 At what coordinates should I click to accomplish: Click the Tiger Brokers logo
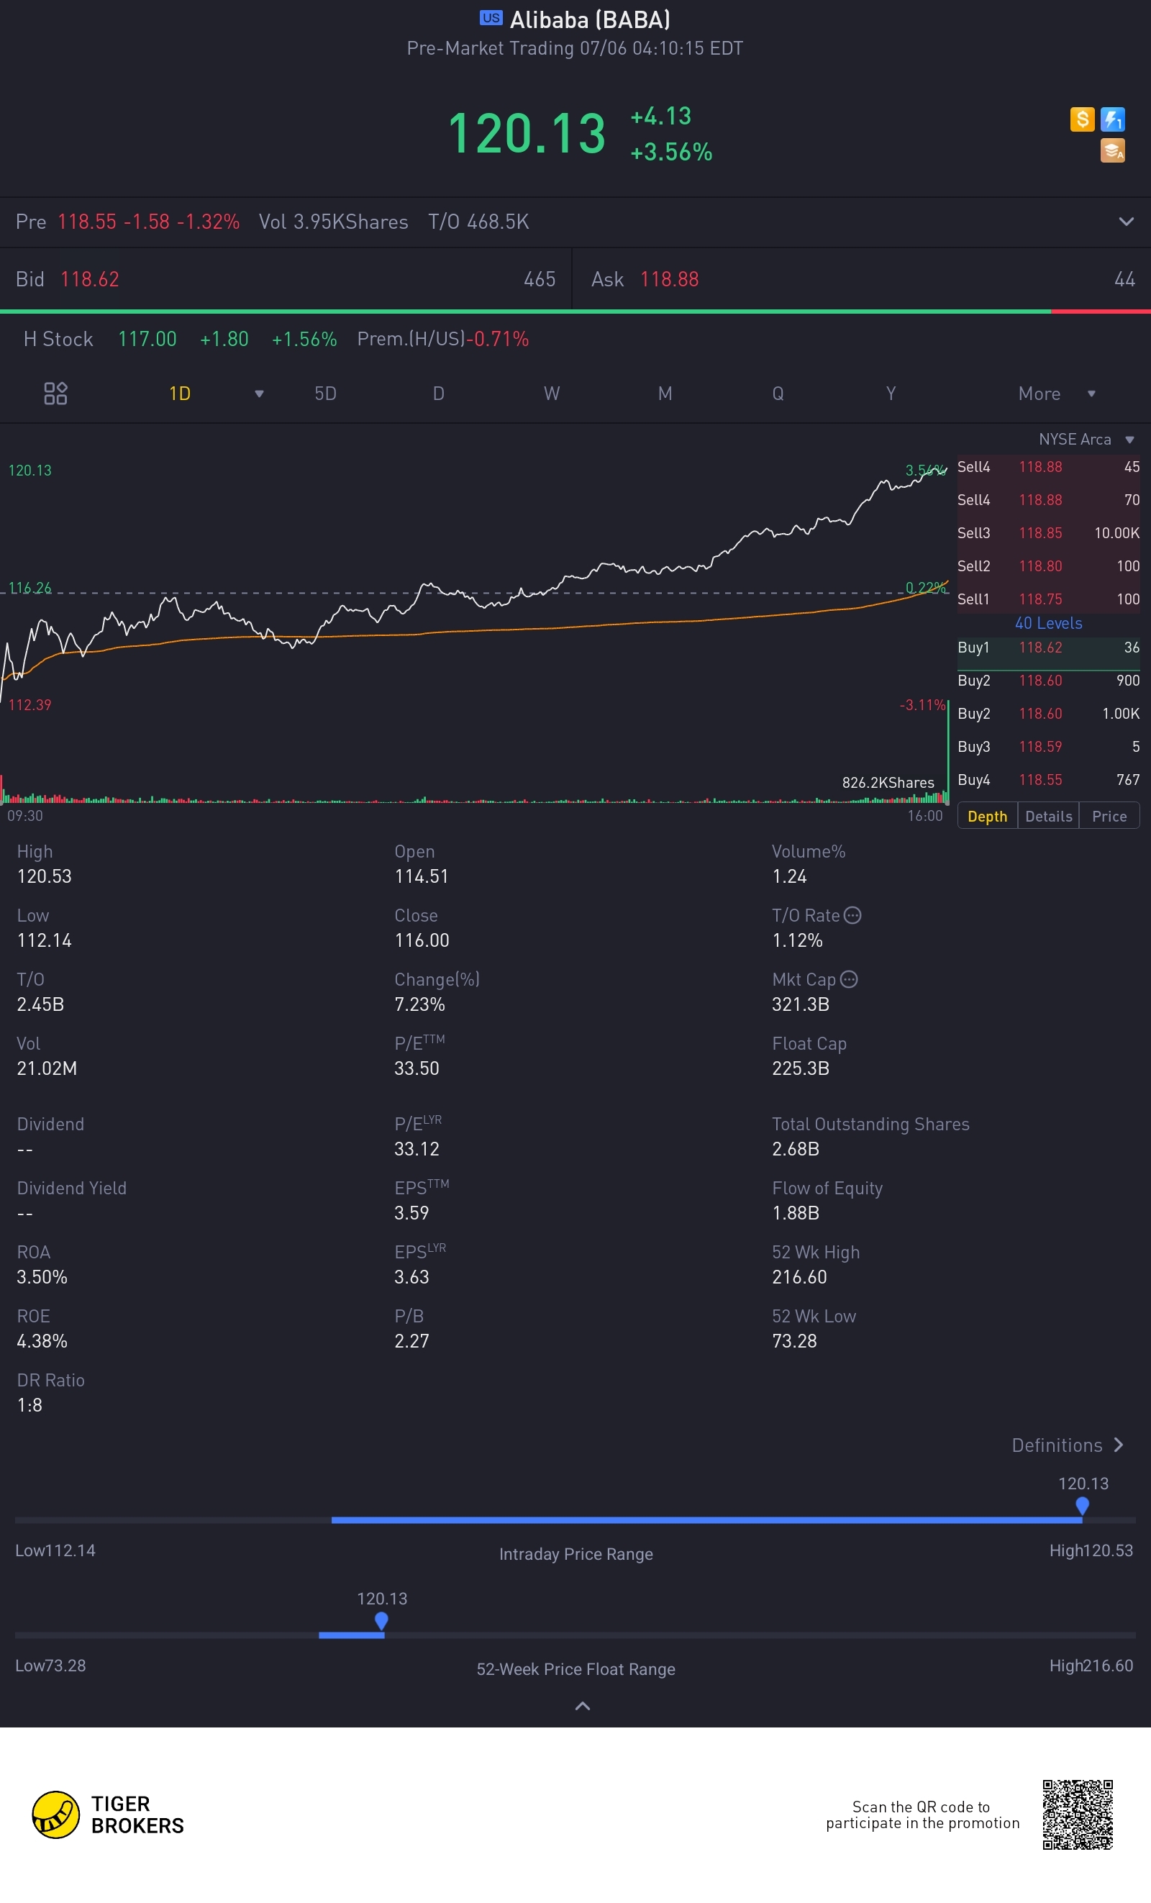tap(108, 1815)
